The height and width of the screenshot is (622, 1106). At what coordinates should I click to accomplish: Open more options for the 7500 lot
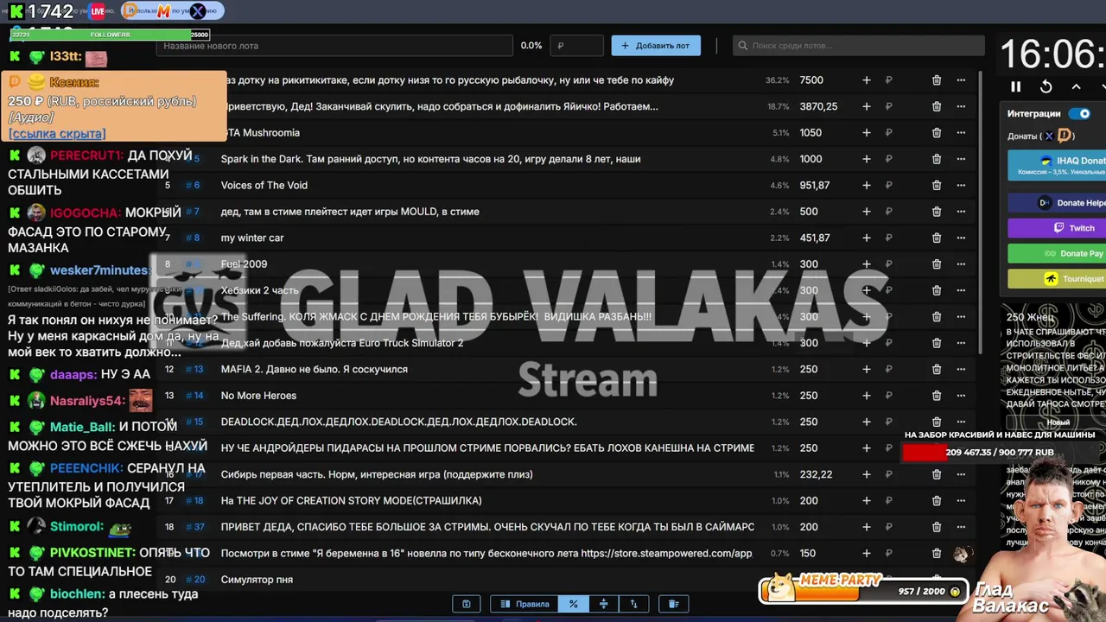coord(961,80)
